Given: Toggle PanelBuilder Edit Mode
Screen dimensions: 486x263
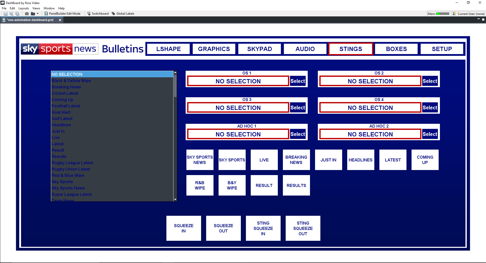Looking at the screenshot, I should [62, 14].
